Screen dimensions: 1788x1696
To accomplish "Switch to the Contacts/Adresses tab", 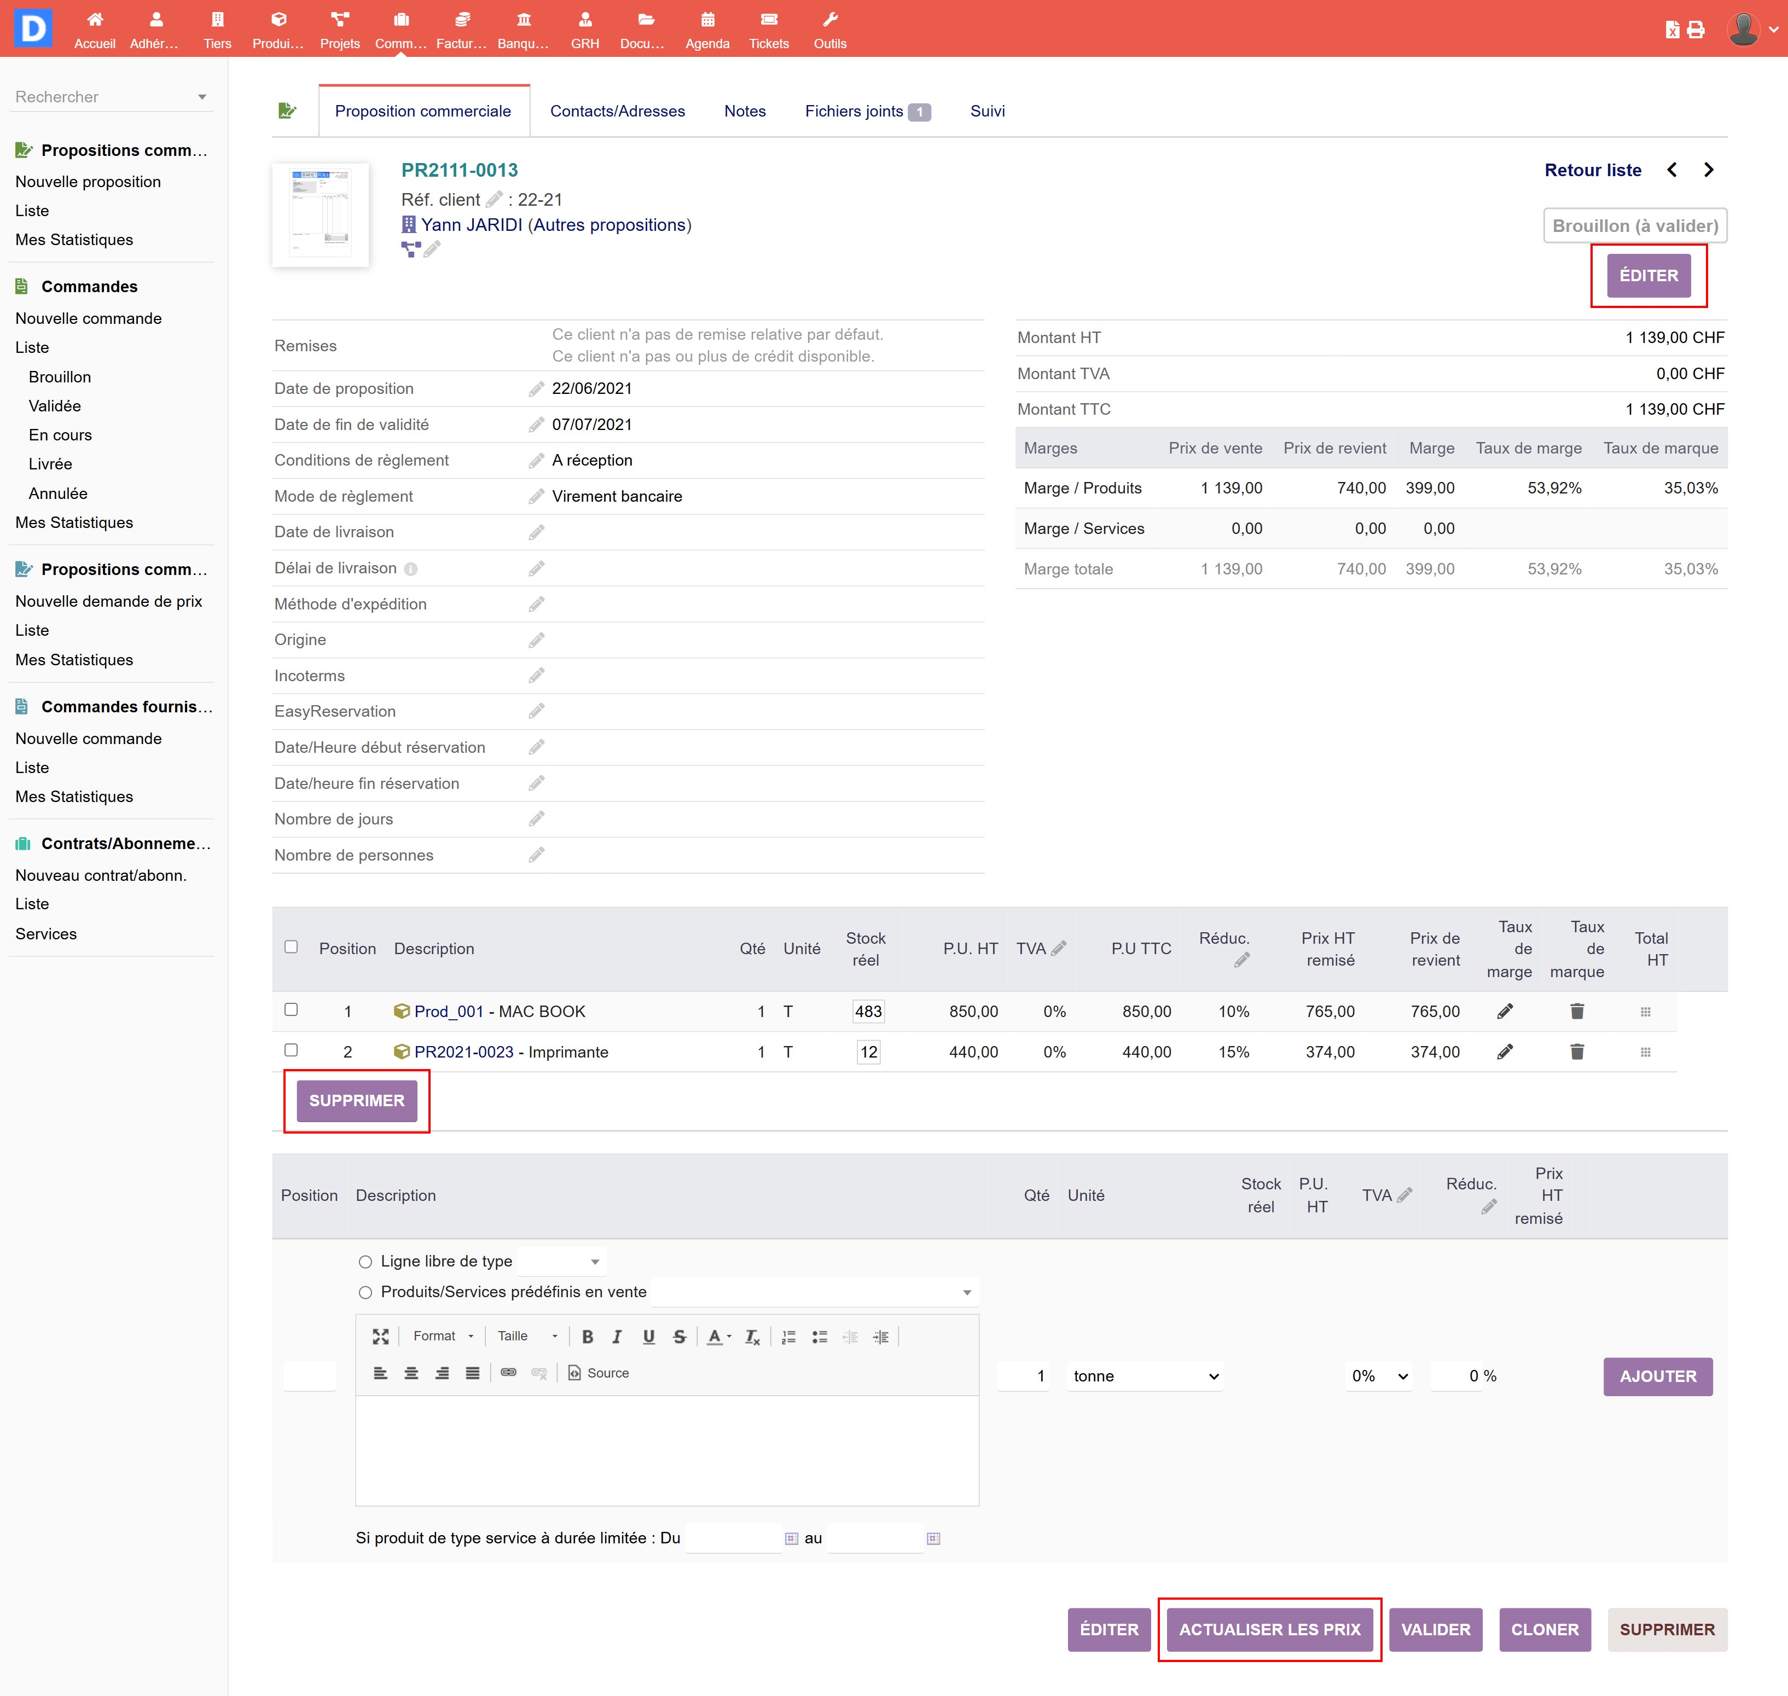I will [617, 111].
